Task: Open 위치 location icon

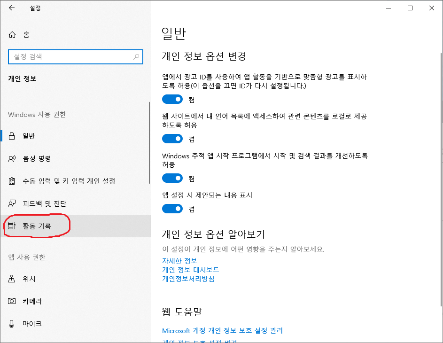Action: click(12, 279)
